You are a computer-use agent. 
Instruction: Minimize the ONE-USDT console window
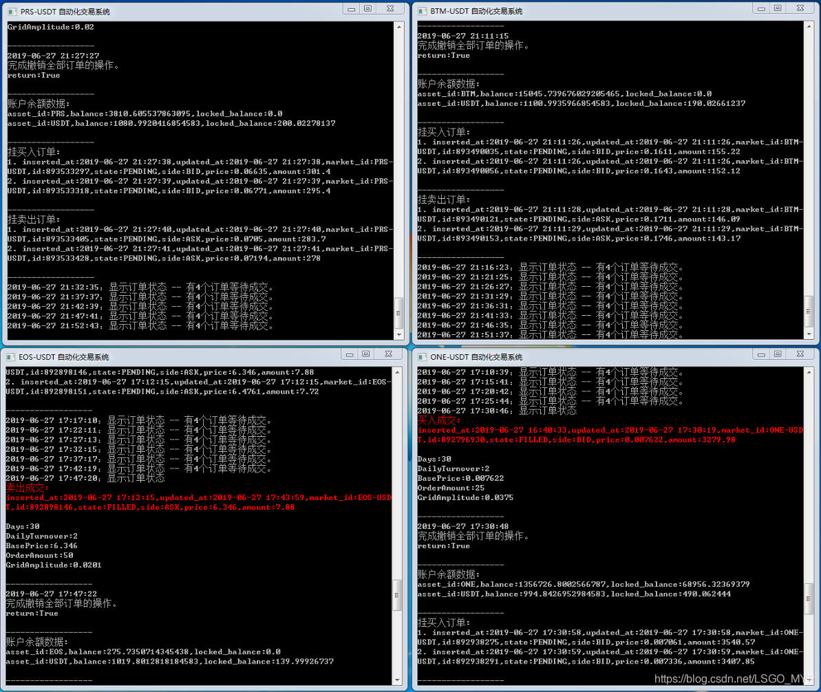[x=761, y=354]
